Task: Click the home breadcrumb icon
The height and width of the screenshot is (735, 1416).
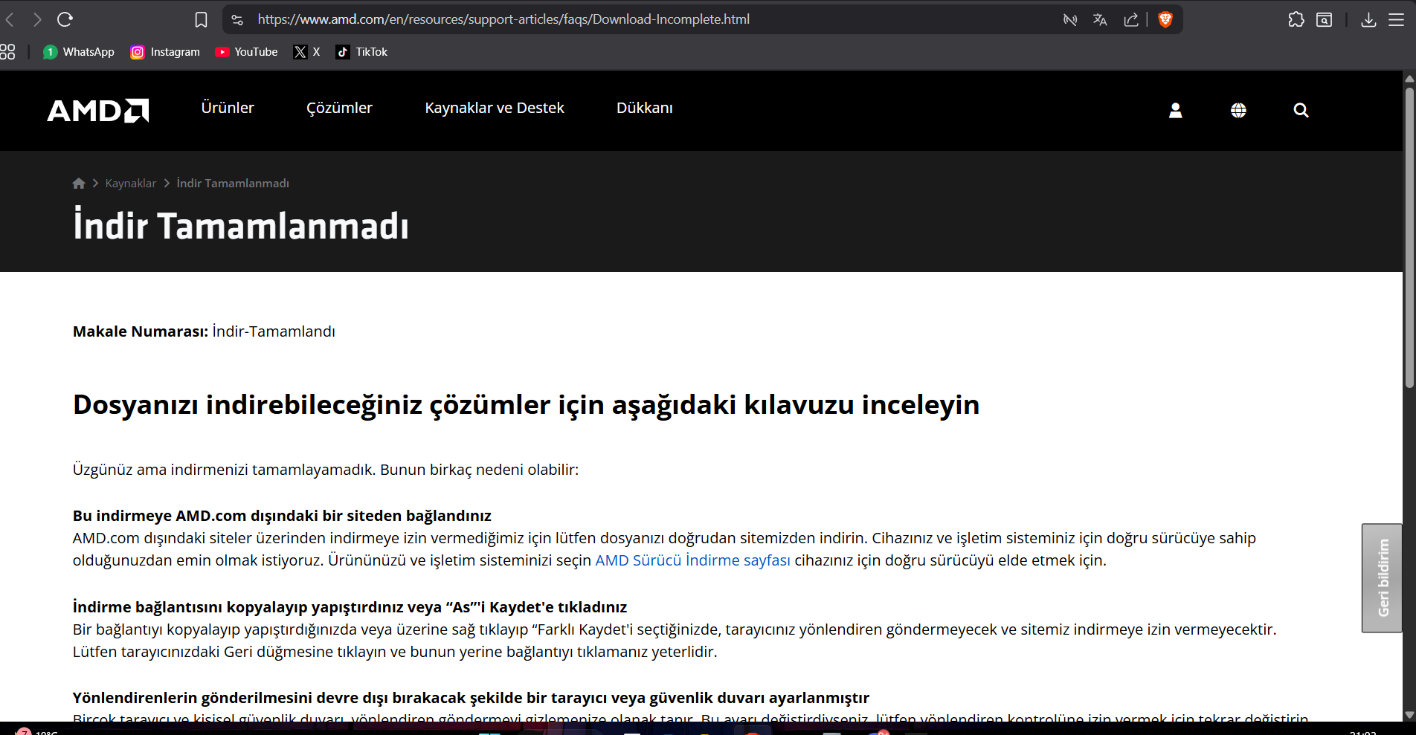Action: coord(79,184)
